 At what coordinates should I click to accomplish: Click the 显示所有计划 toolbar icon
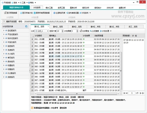(21, 13)
